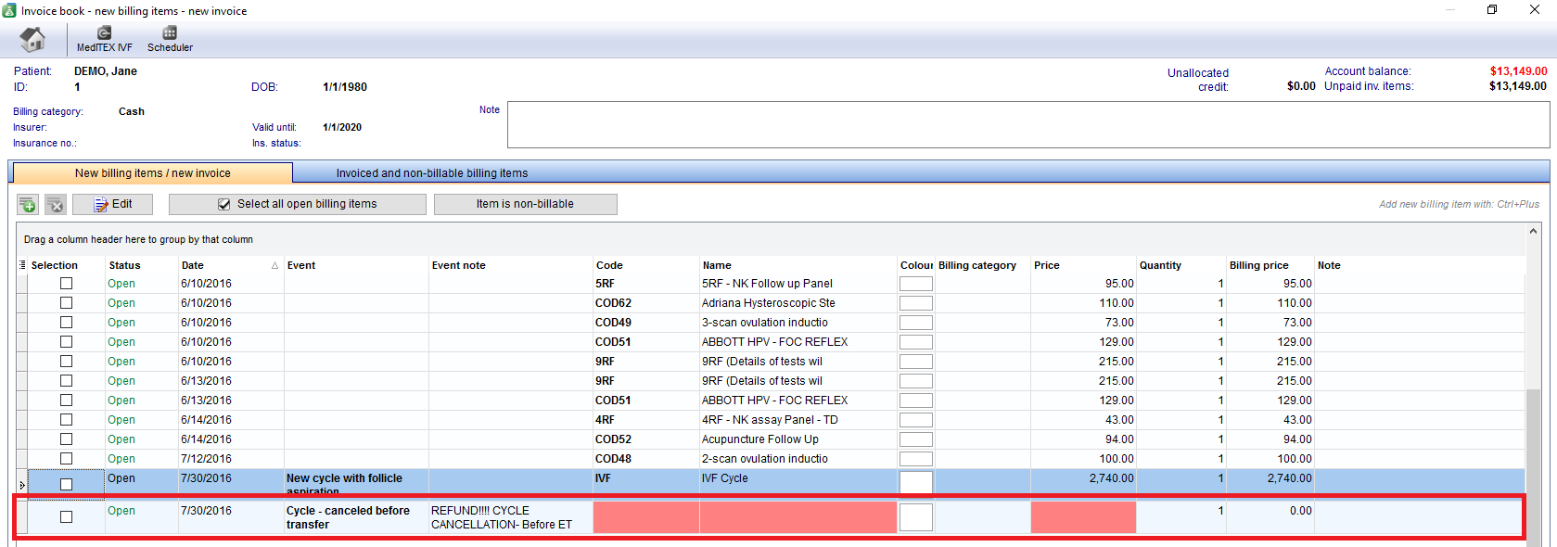The image size is (1557, 547).
Task: Click red empty Code cell in canceled row
Action: [x=645, y=517]
